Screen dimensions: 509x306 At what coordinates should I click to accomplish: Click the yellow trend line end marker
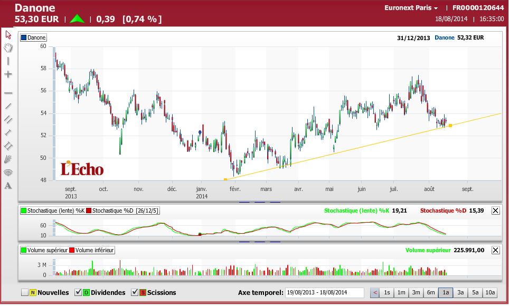click(450, 126)
